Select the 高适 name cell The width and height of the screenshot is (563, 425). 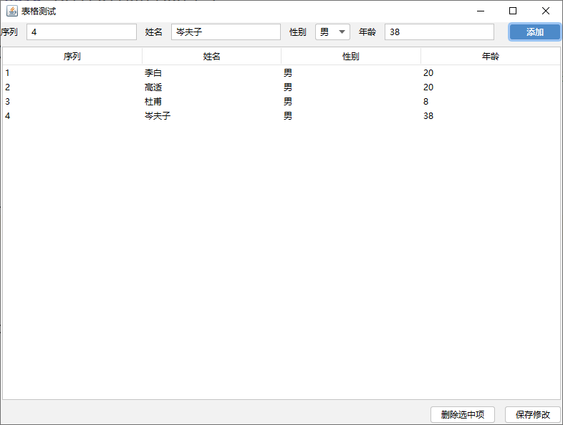point(211,87)
